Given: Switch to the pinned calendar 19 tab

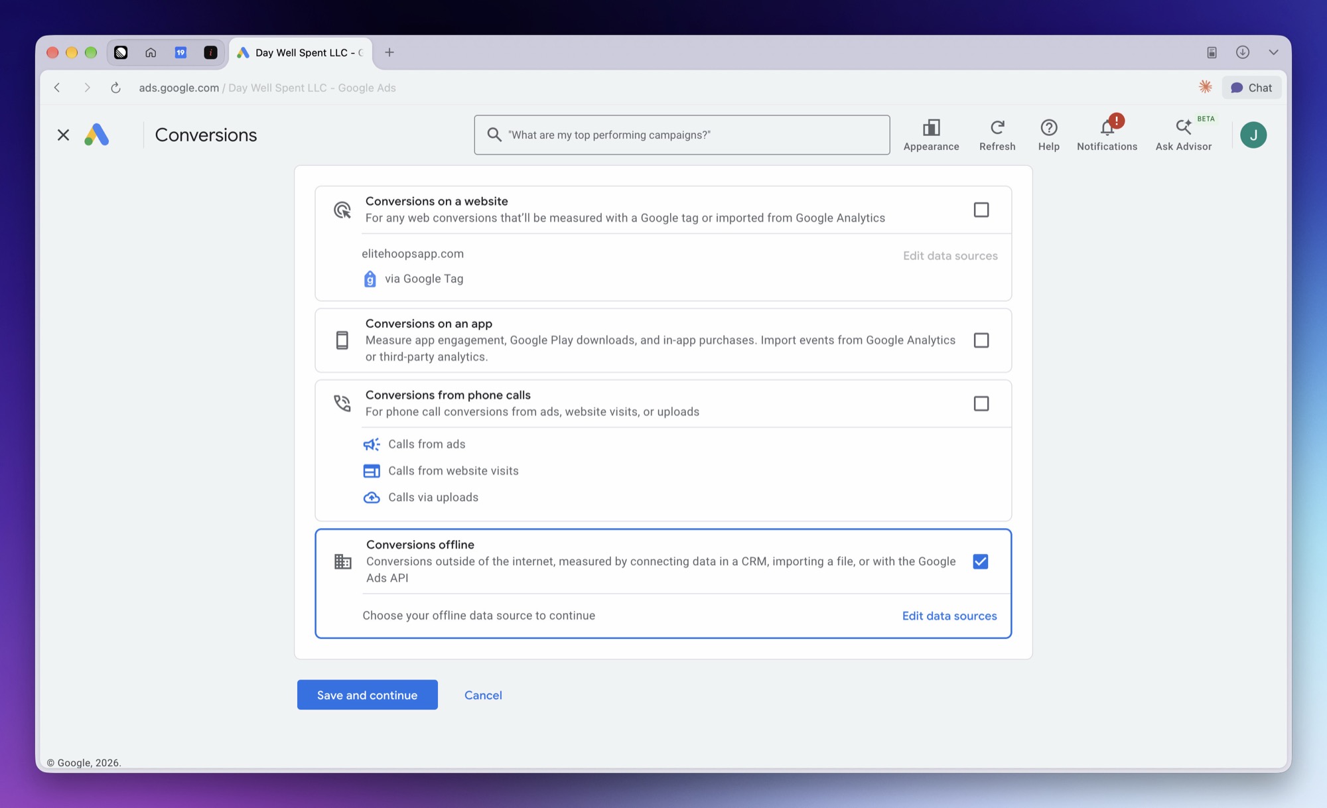Looking at the screenshot, I should point(180,52).
